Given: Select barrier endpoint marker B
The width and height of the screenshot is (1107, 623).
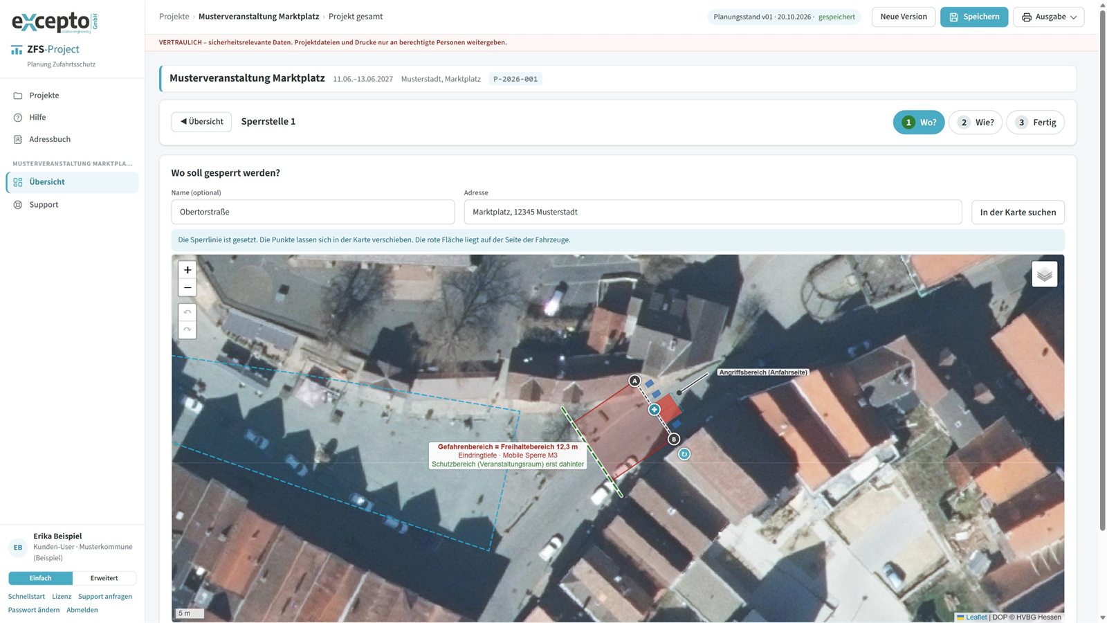Looking at the screenshot, I should click(674, 439).
